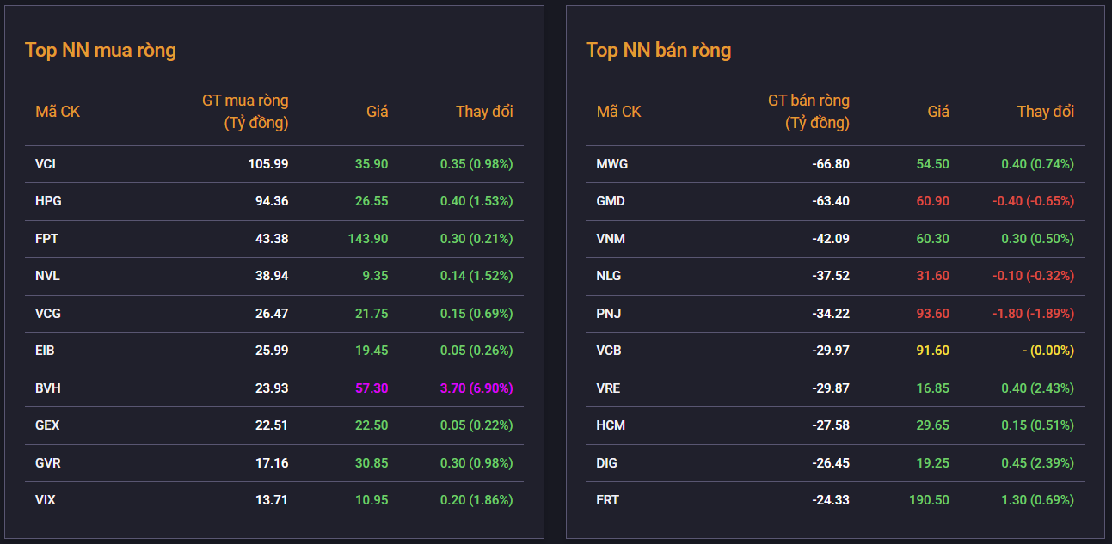1112x544 pixels.
Task: Open the VNM ticker entry
Action: coord(611,238)
